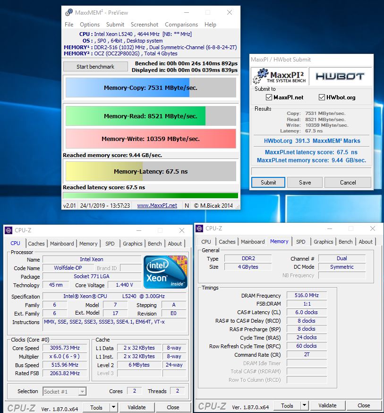This screenshot has width=384, height=413.
Task: Switch to Mainboard tab in right CPU-Z
Action: pos(253,242)
